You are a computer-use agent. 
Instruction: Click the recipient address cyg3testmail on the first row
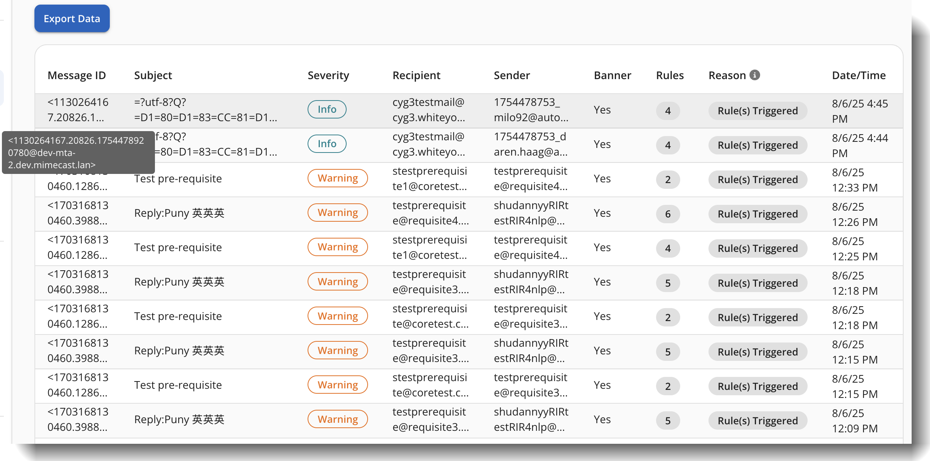coord(428,110)
